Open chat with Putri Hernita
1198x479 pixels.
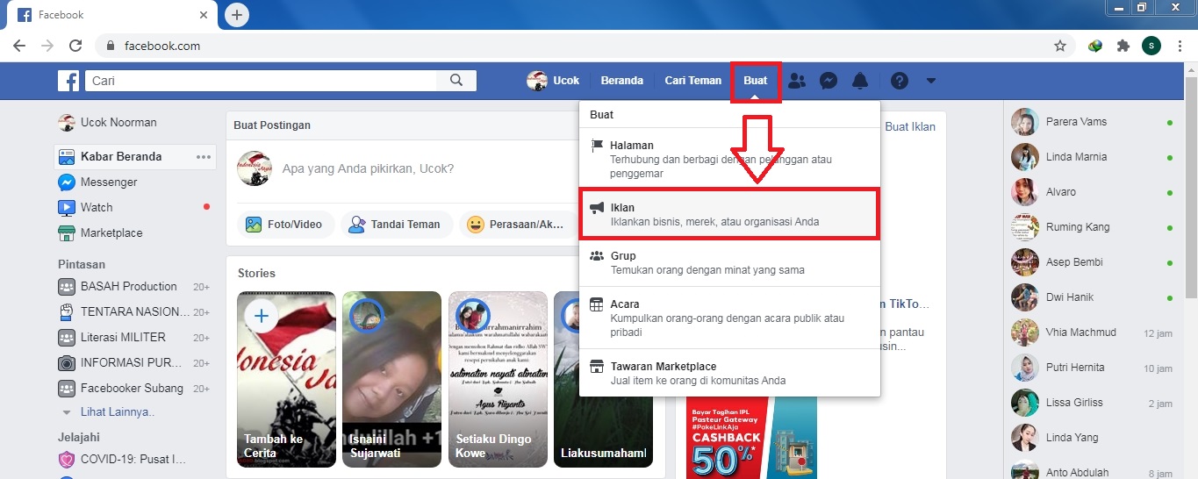pyautogui.click(x=1091, y=368)
